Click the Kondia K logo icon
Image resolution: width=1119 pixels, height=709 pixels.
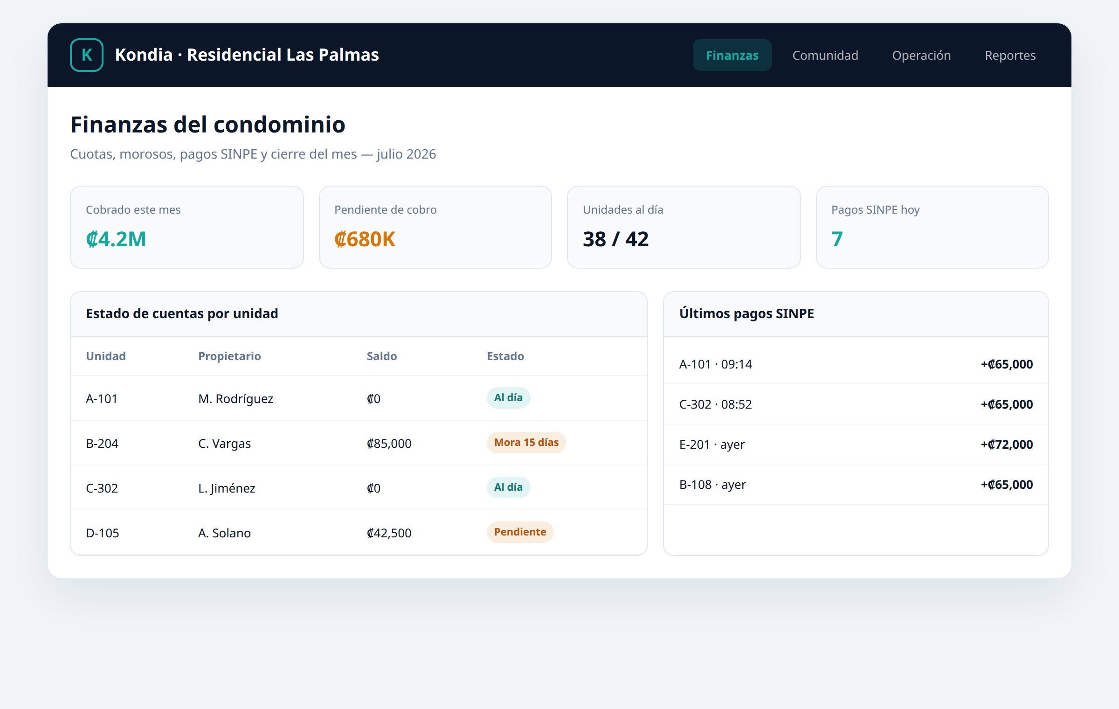[87, 55]
